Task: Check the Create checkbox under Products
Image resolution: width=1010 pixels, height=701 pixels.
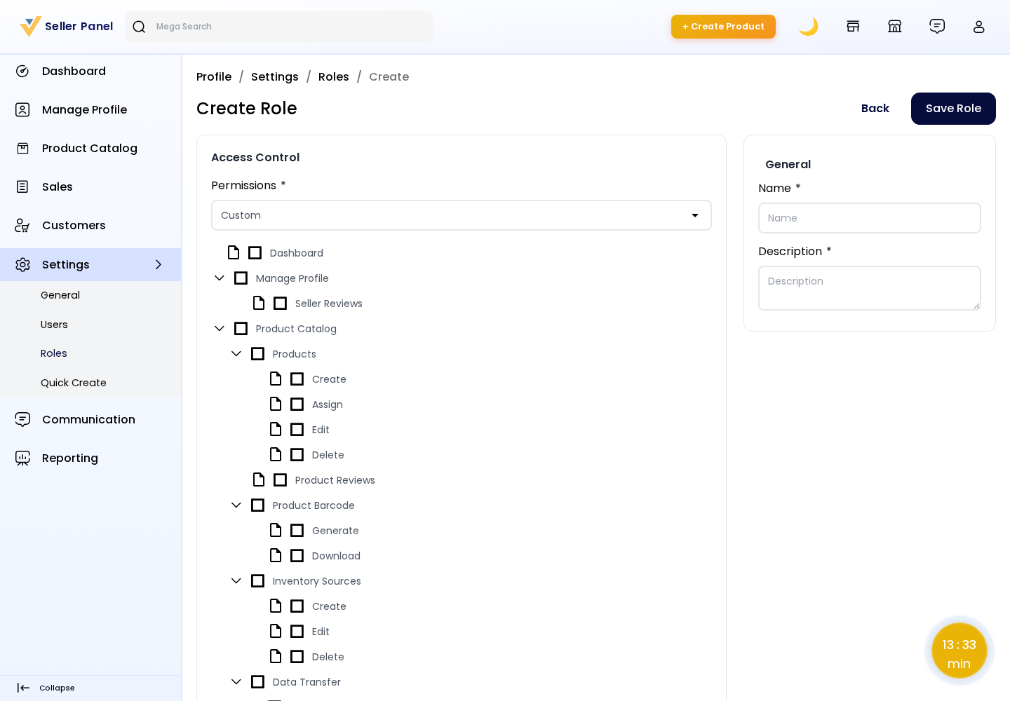Action: coord(297,379)
